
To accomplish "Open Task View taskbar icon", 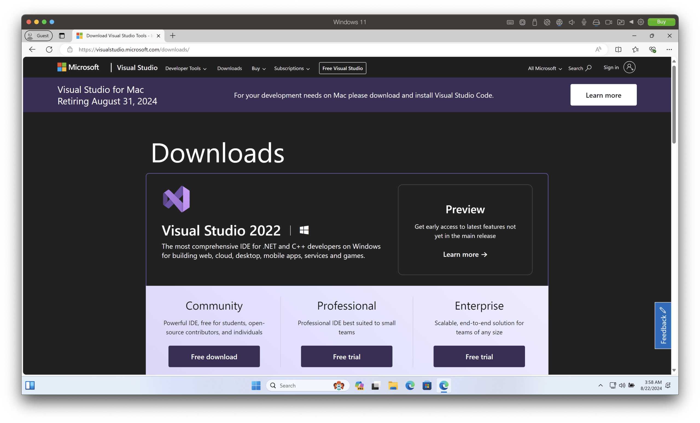I will [376, 385].
